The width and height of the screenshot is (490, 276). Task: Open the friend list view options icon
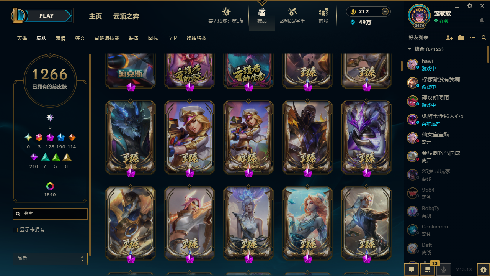[x=472, y=38]
